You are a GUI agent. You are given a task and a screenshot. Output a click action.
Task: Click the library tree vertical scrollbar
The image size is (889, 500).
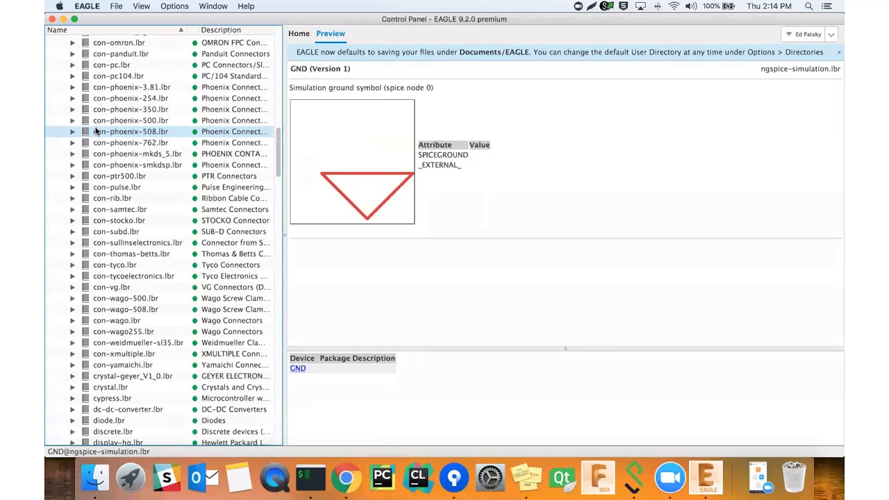pos(279,153)
